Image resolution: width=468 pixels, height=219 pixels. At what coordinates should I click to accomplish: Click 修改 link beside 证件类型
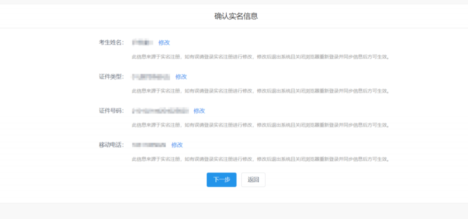pyautogui.click(x=181, y=76)
